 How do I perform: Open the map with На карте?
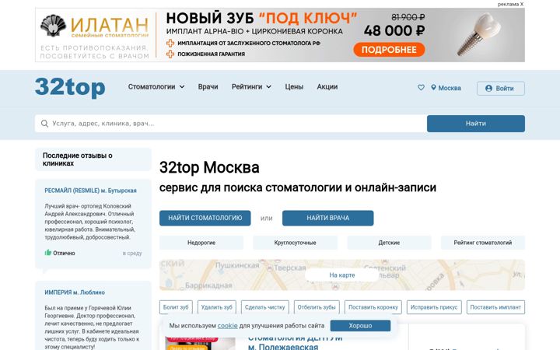[342, 275]
